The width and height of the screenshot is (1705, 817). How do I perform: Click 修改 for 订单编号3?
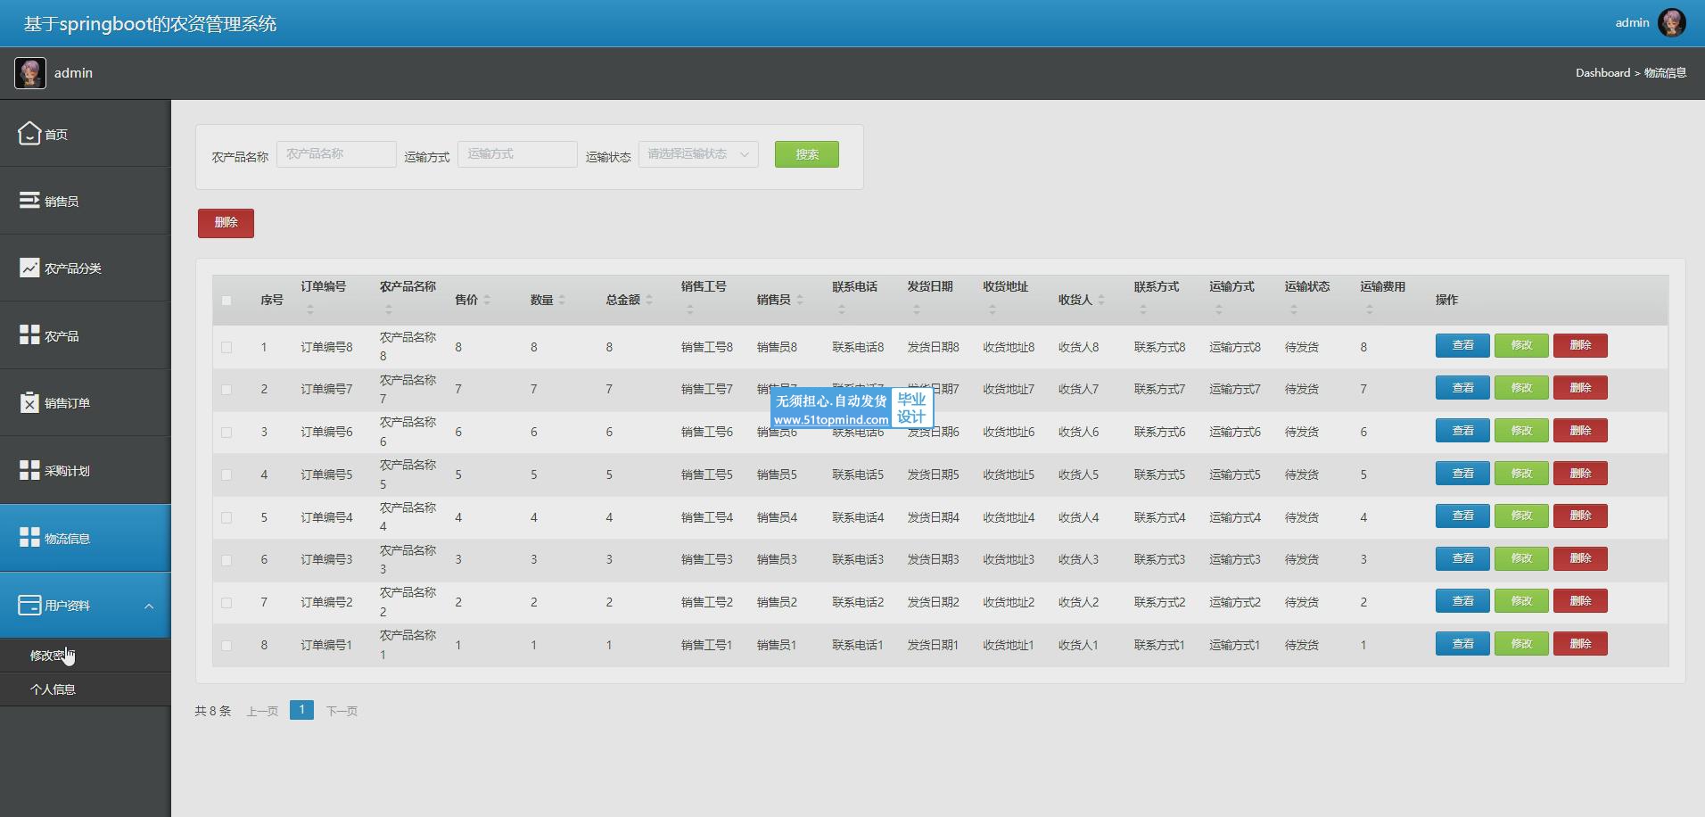1521,558
